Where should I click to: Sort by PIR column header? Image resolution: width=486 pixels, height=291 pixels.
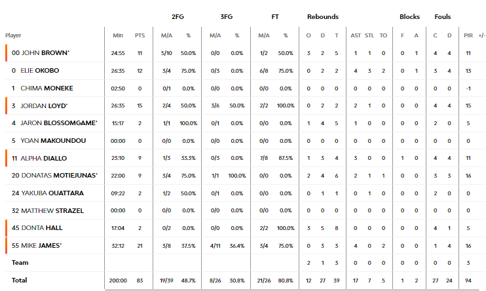468,35
